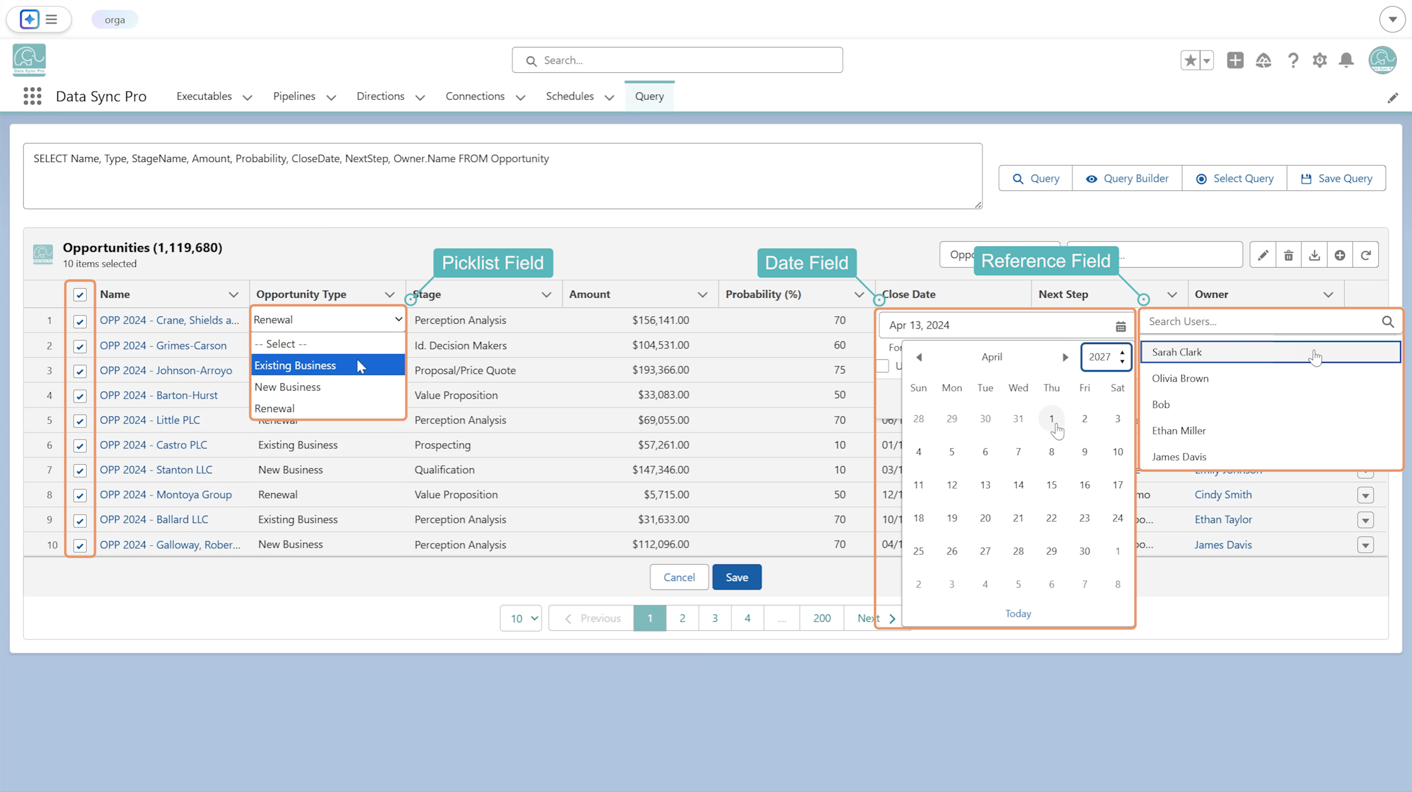
Task: Click the edit page pencil icon
Action: [x=1393, y=98]
